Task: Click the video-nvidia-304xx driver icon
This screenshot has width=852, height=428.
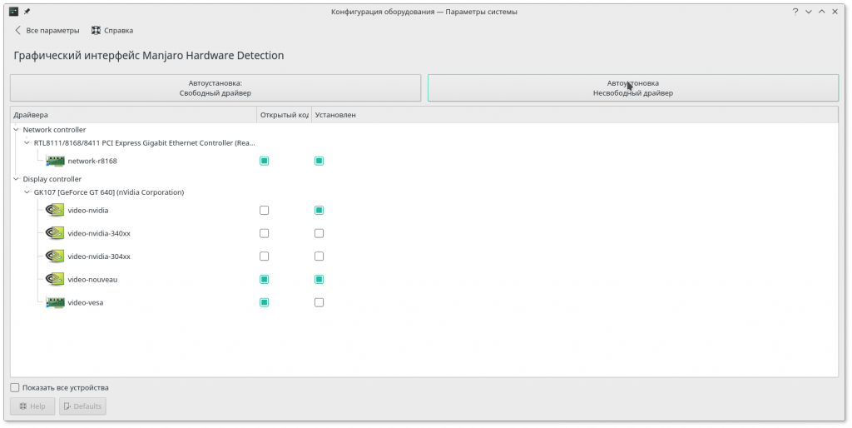Action: click(x=55, y=256)
